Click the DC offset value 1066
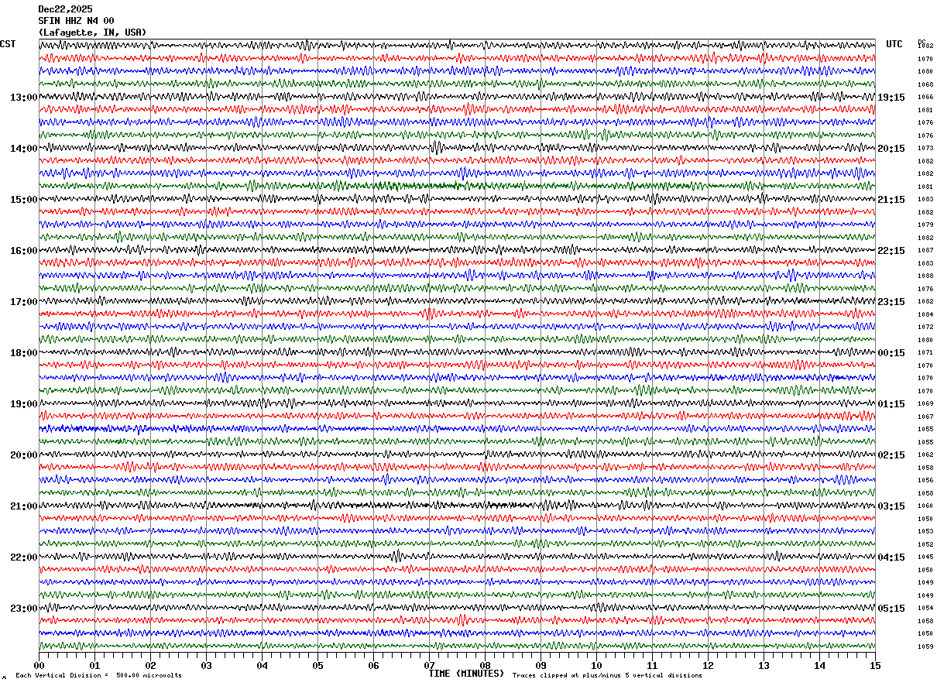937x686 pixels. [925, 98]
